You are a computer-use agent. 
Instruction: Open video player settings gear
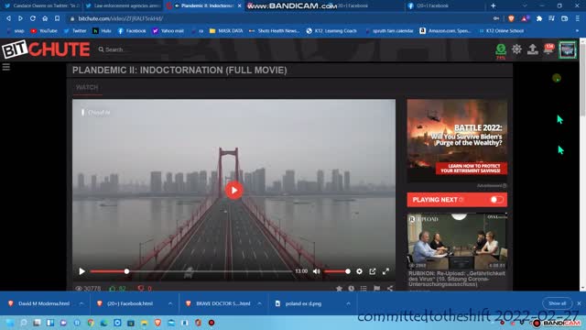pyautogui.click(x=359, y=271)
